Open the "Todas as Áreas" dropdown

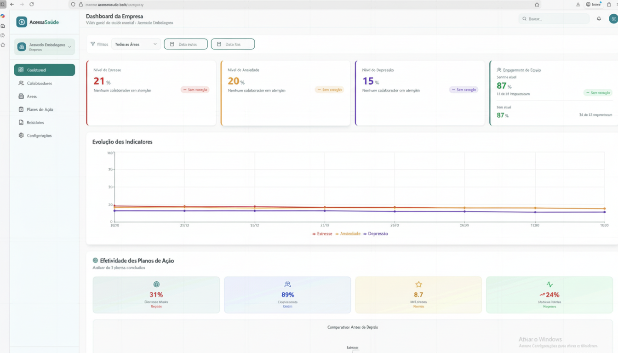[x=136, y=44]
